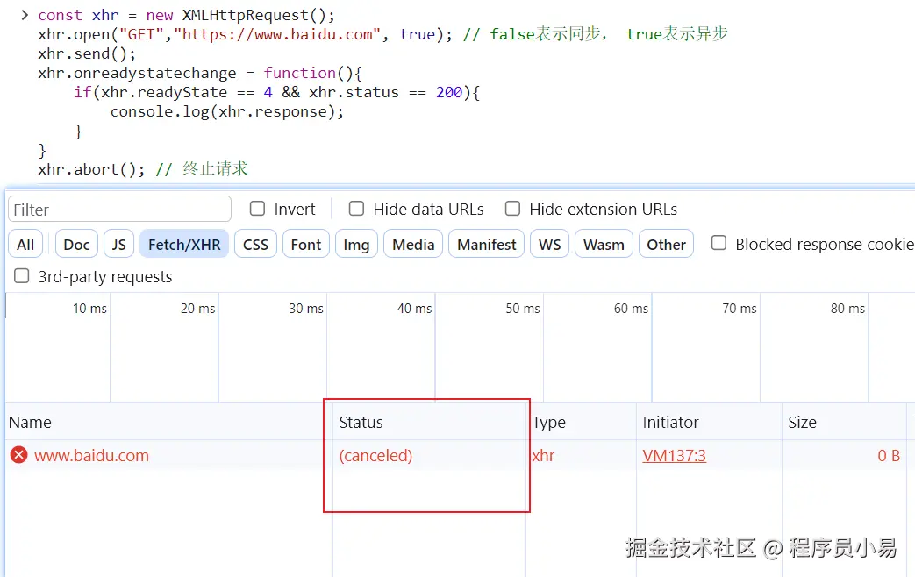Screen dimensions: 915x577
Task: Enable the Invert checkbox
Action: 257,209
